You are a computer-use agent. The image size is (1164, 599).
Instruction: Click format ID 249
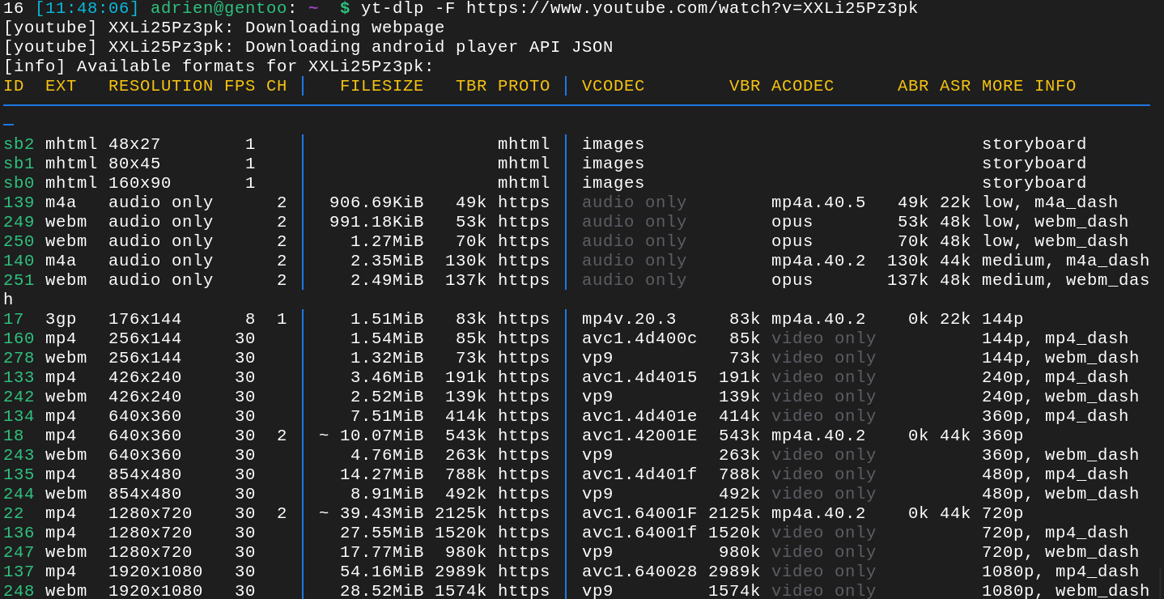(x=19, y=222)
